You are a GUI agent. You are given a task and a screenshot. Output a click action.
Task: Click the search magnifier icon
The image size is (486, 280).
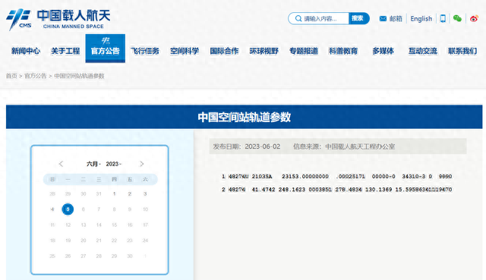click(298, 18)
